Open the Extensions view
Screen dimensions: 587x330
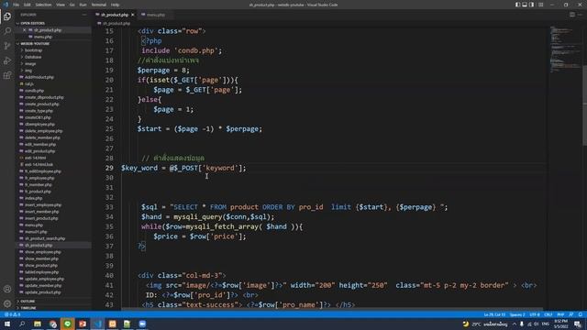(7, 75)
